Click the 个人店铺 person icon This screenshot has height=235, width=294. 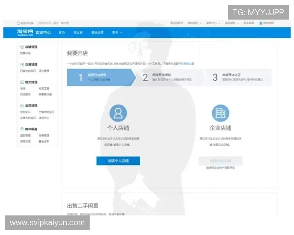(x=118, y=113)
